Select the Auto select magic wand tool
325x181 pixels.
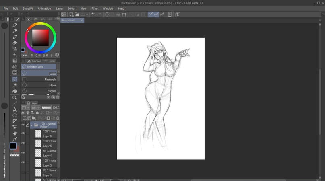coord(15,85)
